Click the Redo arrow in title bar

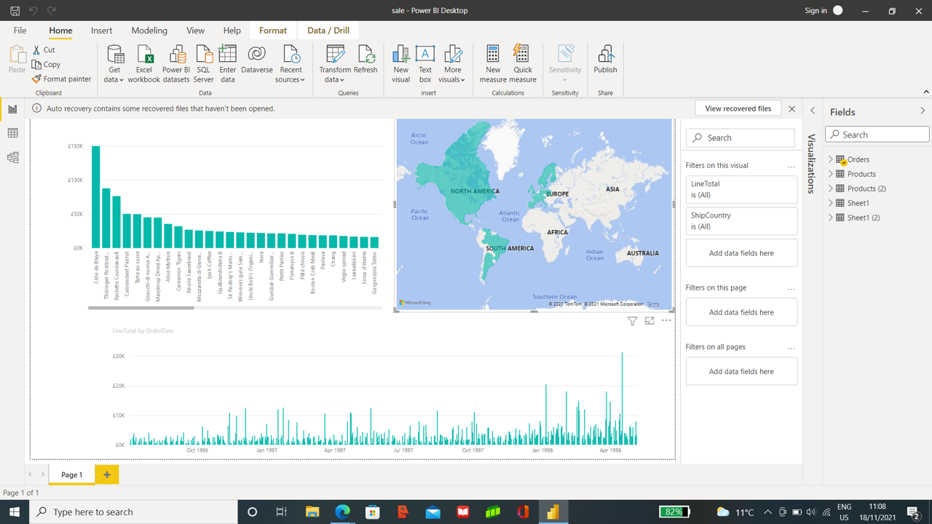coord(51,11)
